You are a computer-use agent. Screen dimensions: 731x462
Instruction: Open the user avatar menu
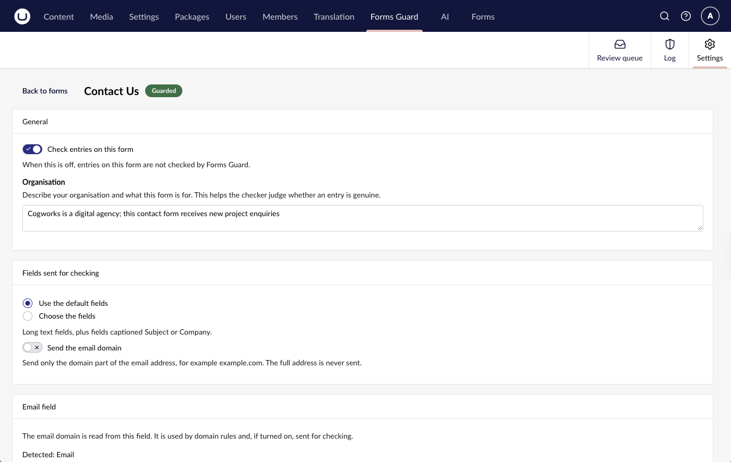[x=710, y=16]
